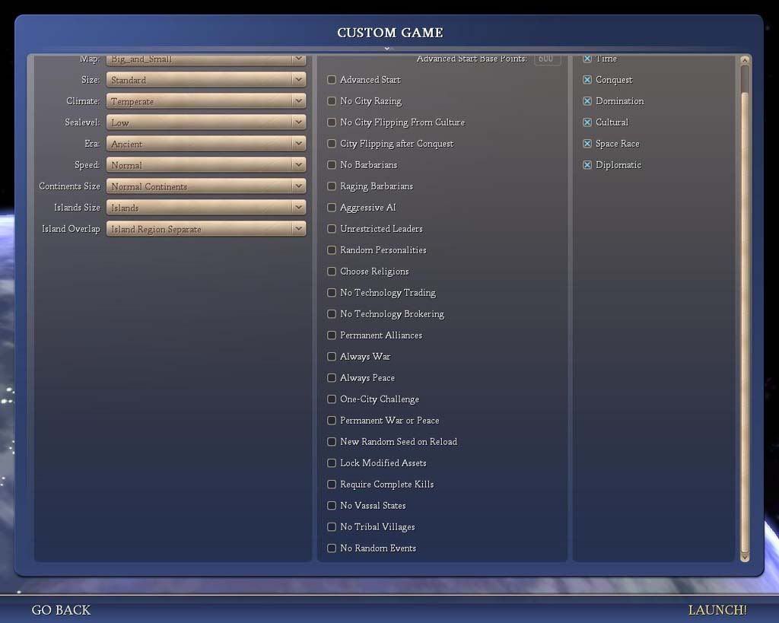Enable the Advanced Start checkbox
The height and width of the screenshot is (623, 779).
pyautogui.click(x=332, y=79)
